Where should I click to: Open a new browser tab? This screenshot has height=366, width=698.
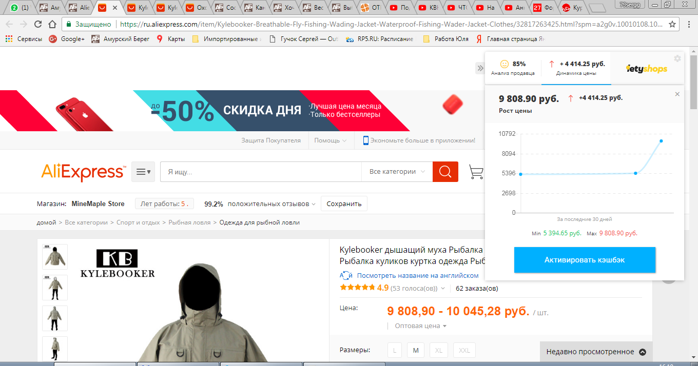point(596,8)
